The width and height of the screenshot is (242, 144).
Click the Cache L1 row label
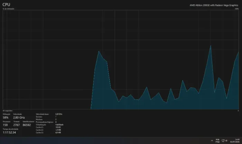coord(40,127)
